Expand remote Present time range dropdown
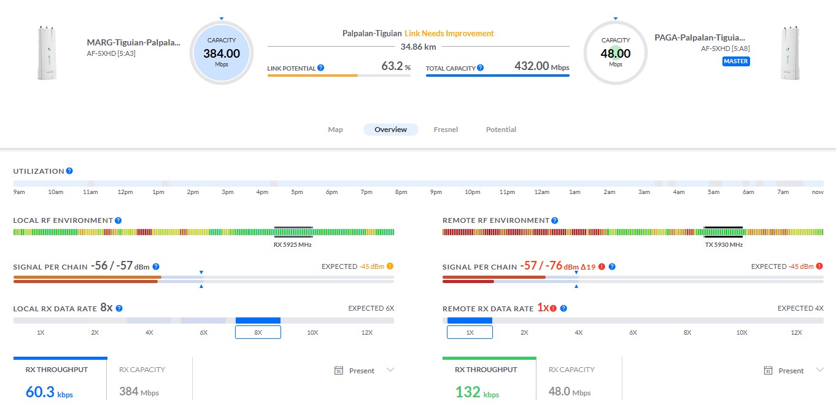Screen dimensions: 836x404 (x=819, y=370)
